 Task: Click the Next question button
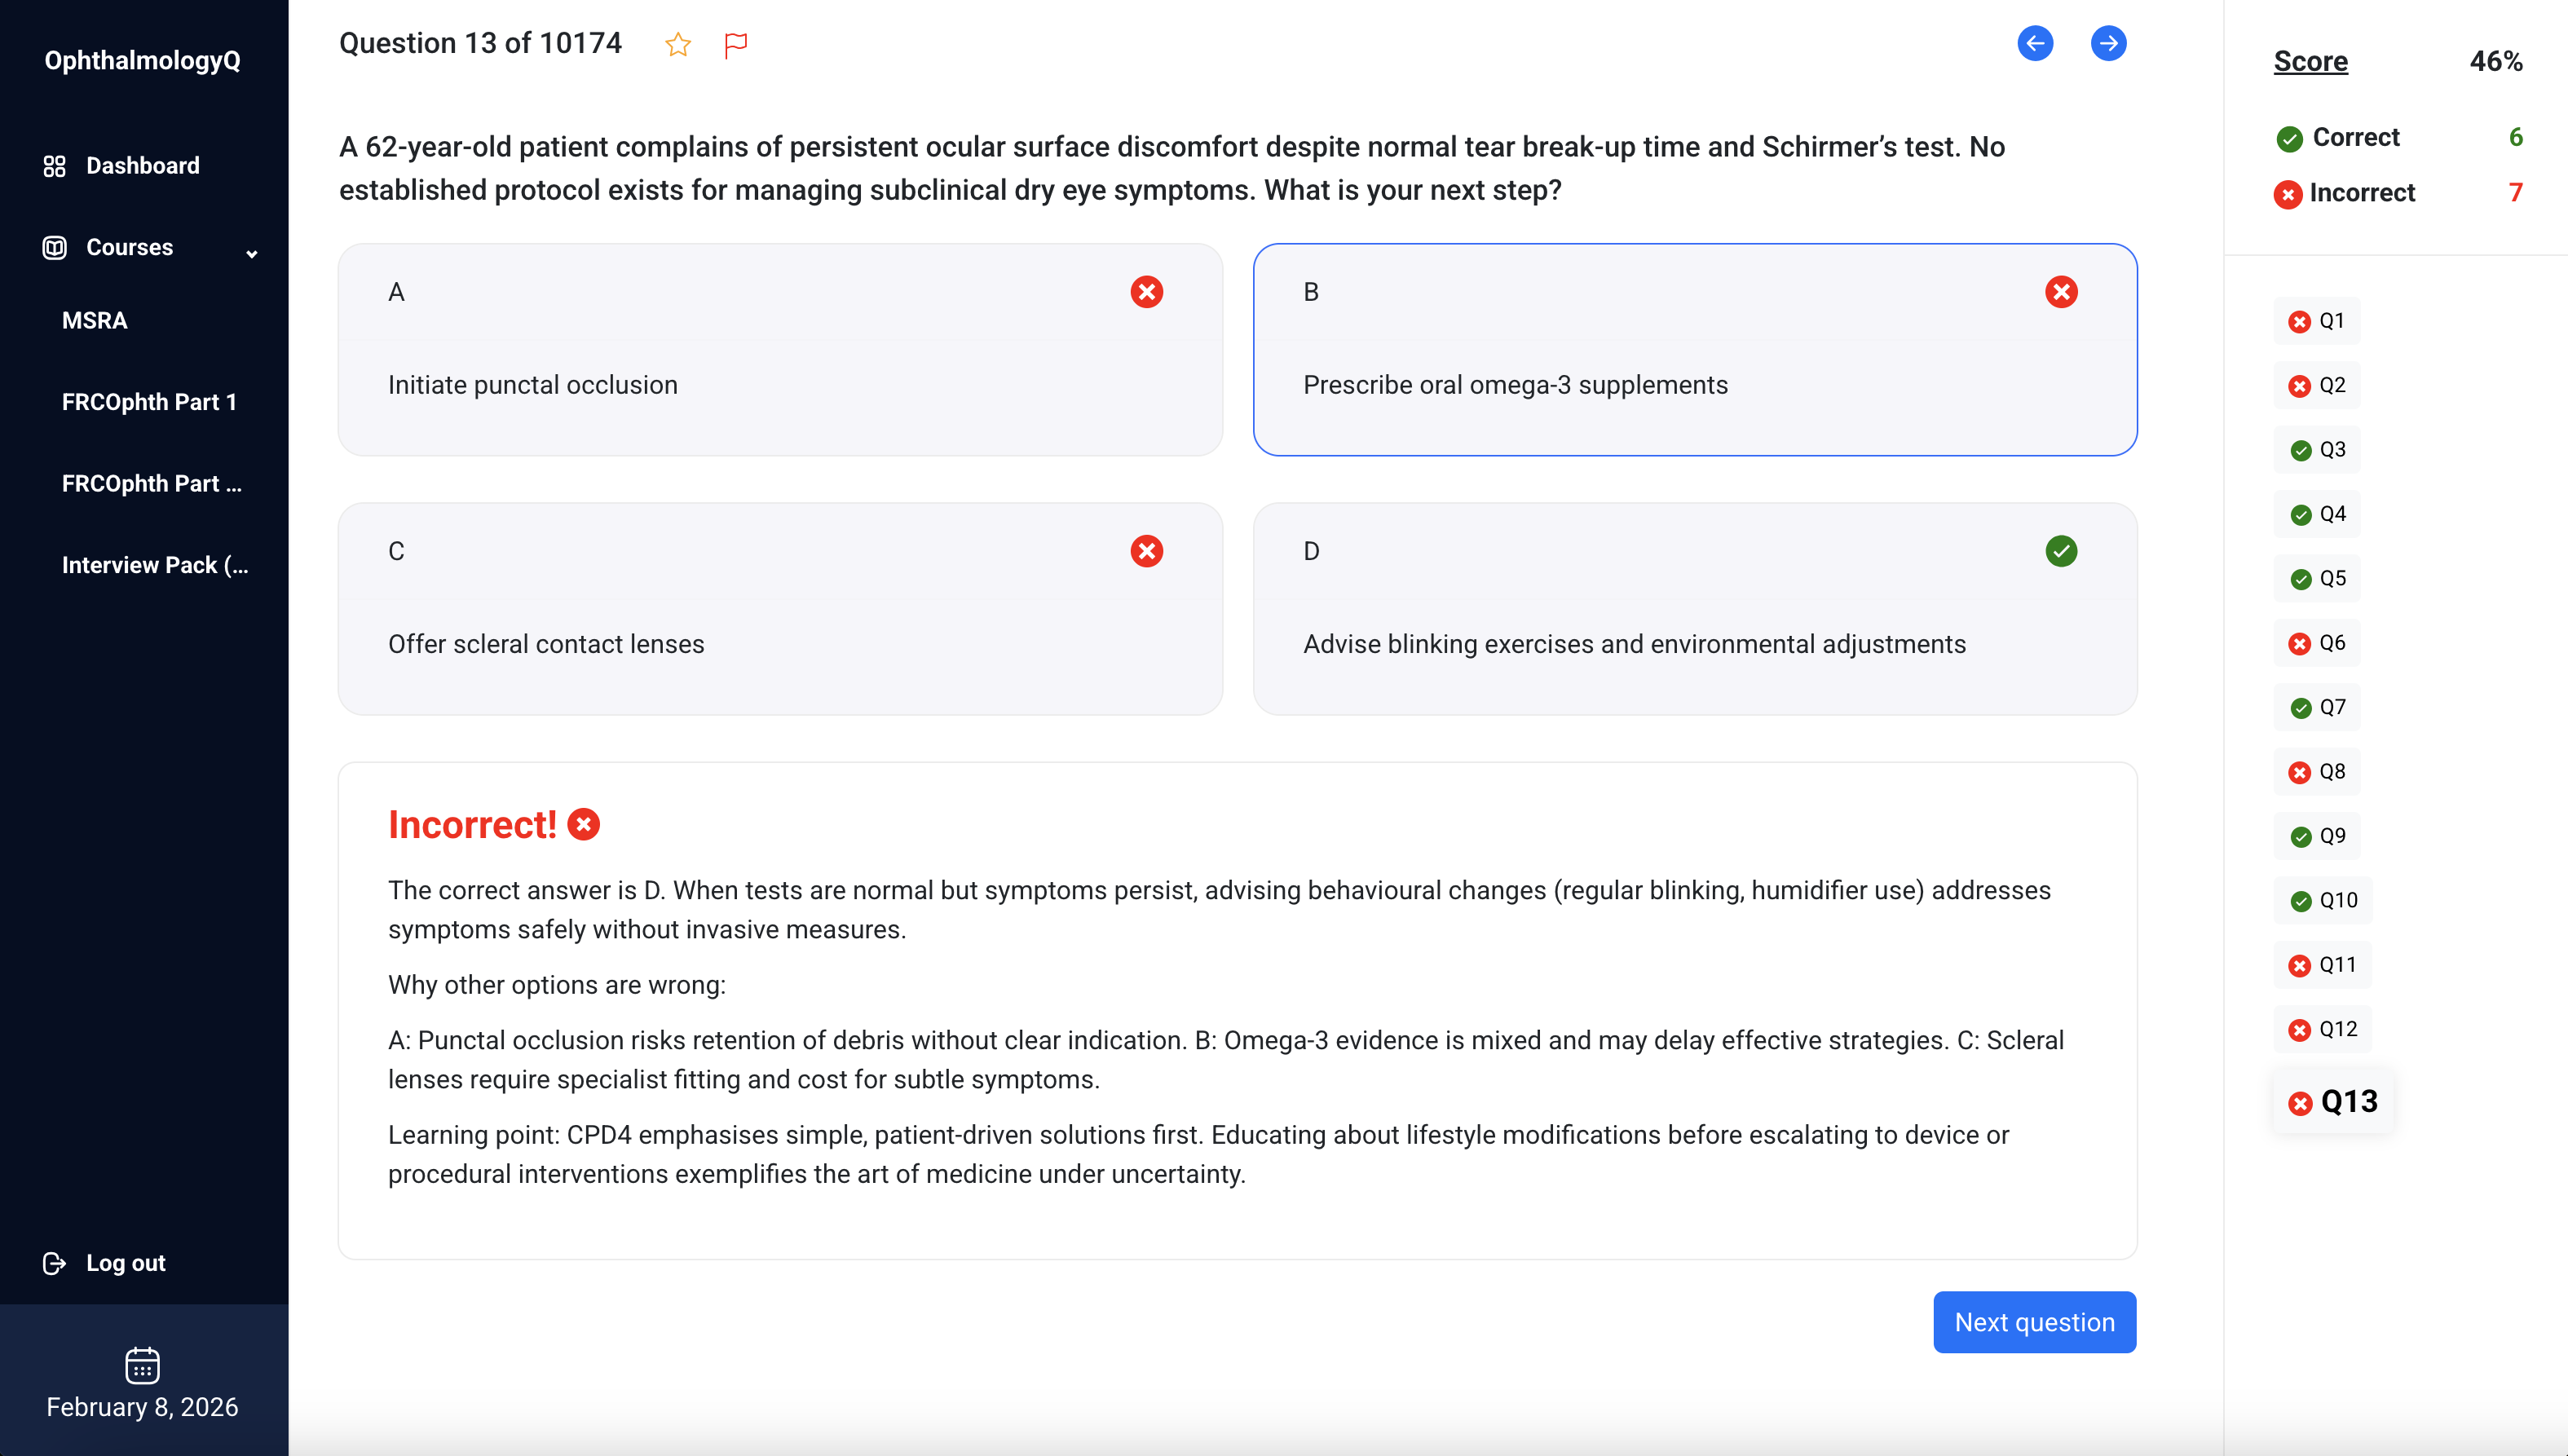[x=2034, y=1322]
